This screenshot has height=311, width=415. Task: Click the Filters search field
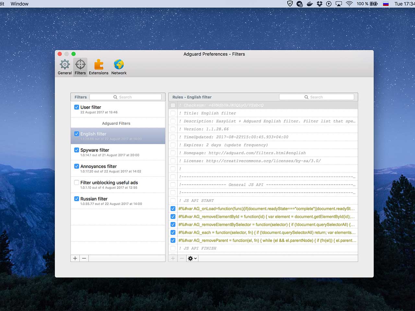click(125, 97)
